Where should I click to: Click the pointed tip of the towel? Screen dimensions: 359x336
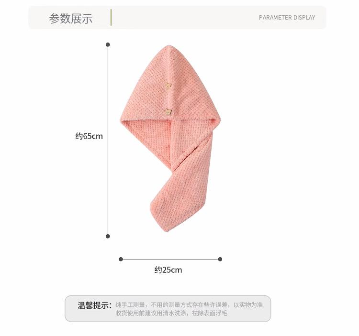168,48
